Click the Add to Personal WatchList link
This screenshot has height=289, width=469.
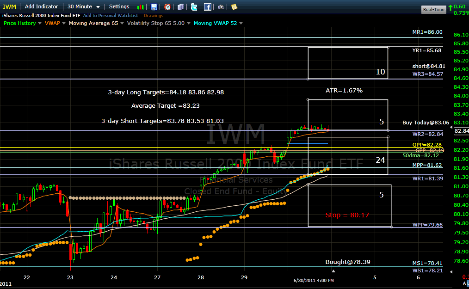[x=111, y=16]
